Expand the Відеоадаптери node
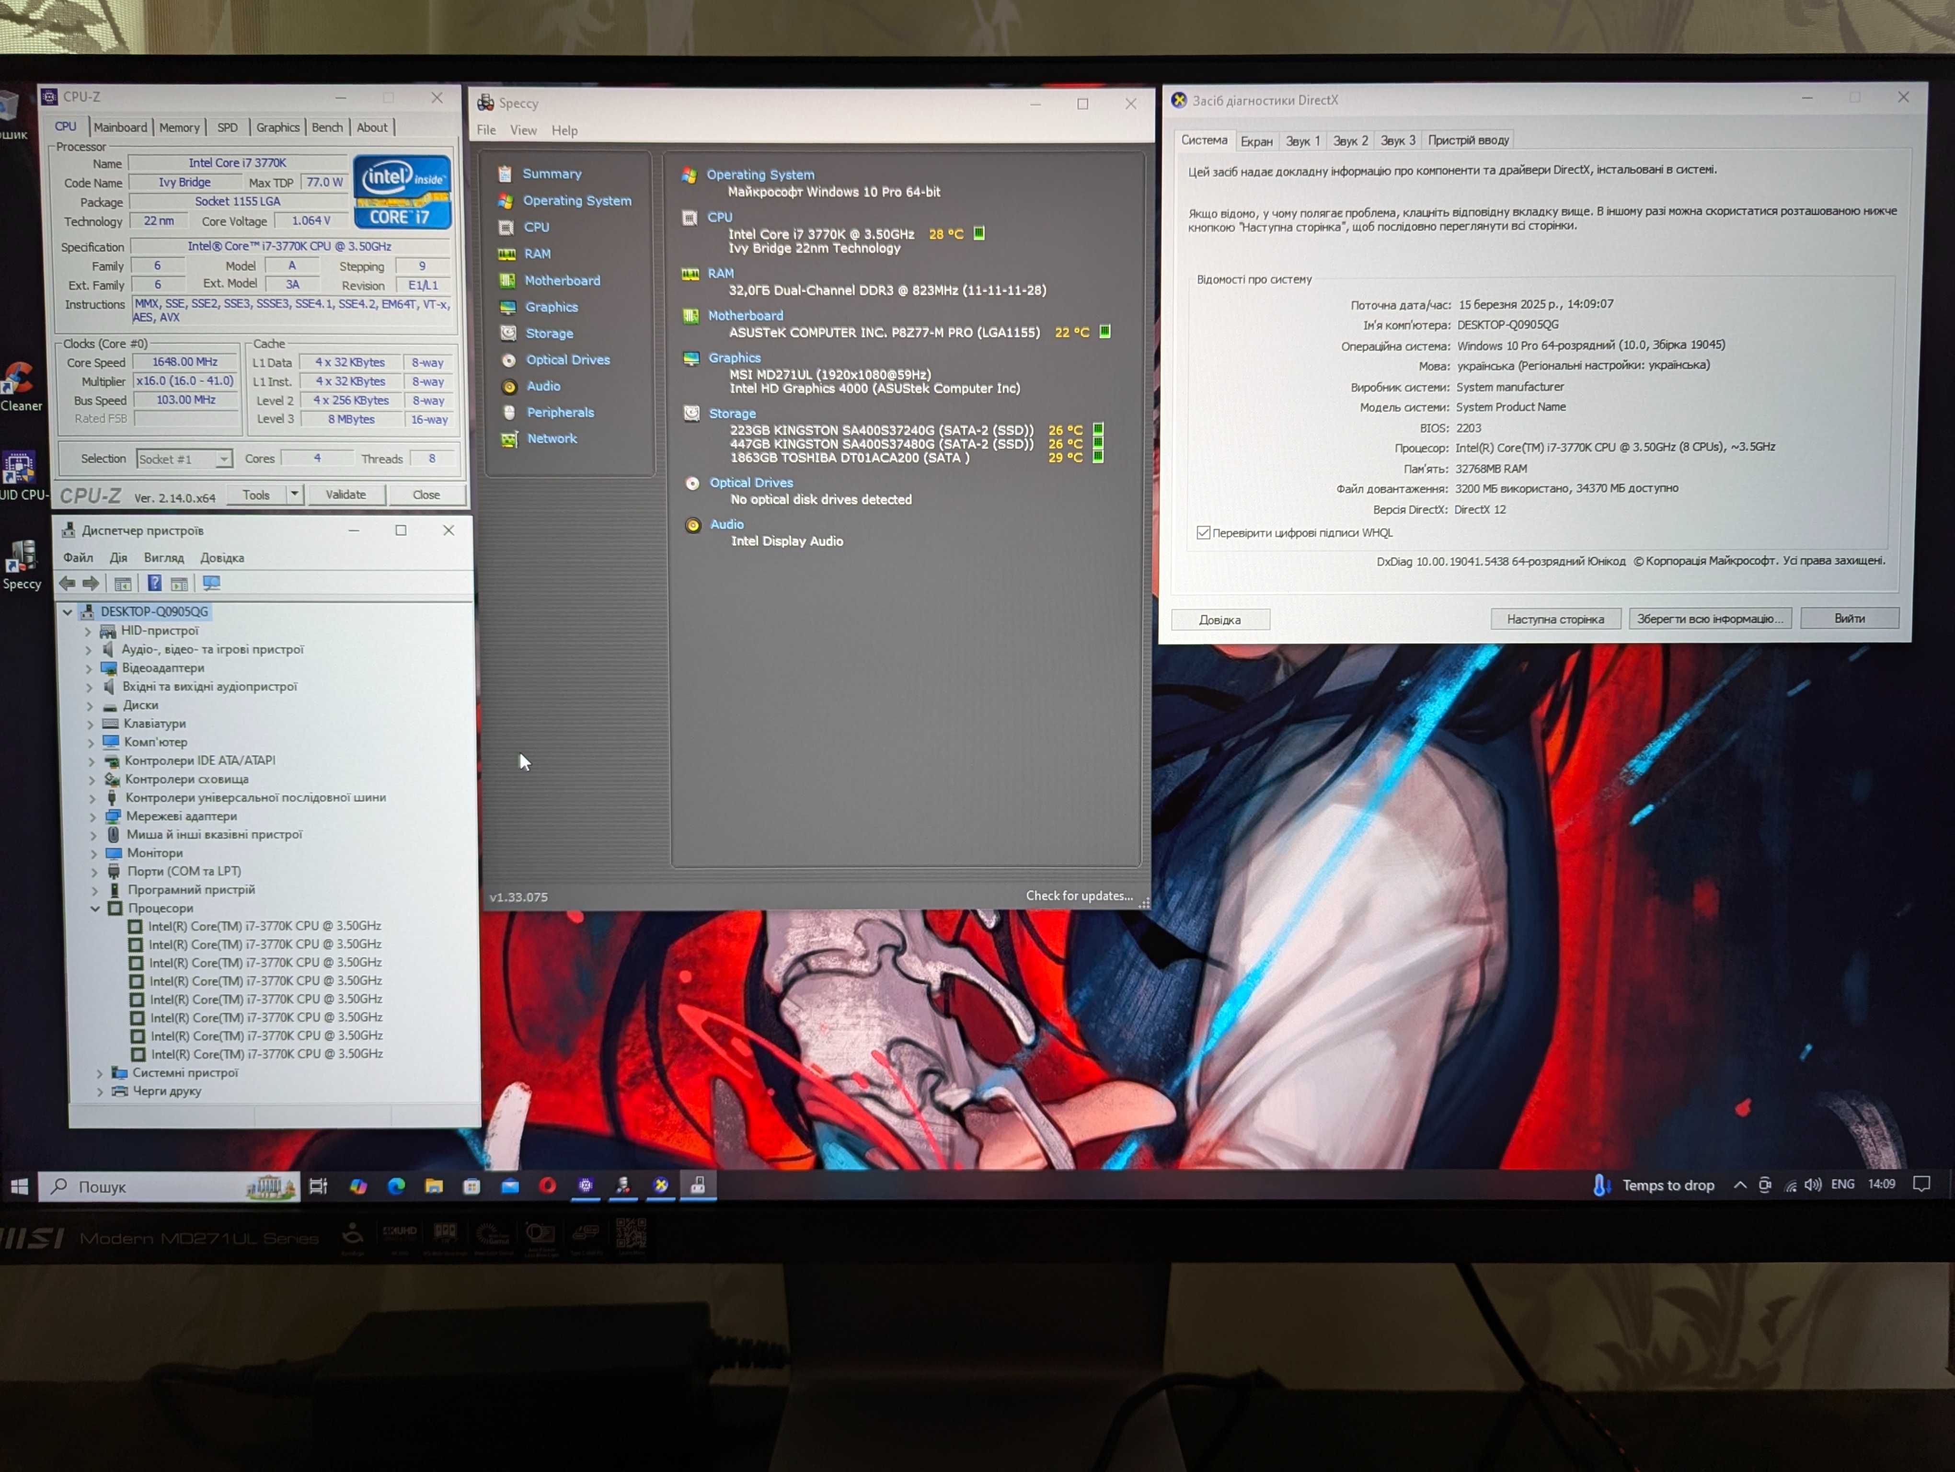1955x1472 pixels. point(88,669)
